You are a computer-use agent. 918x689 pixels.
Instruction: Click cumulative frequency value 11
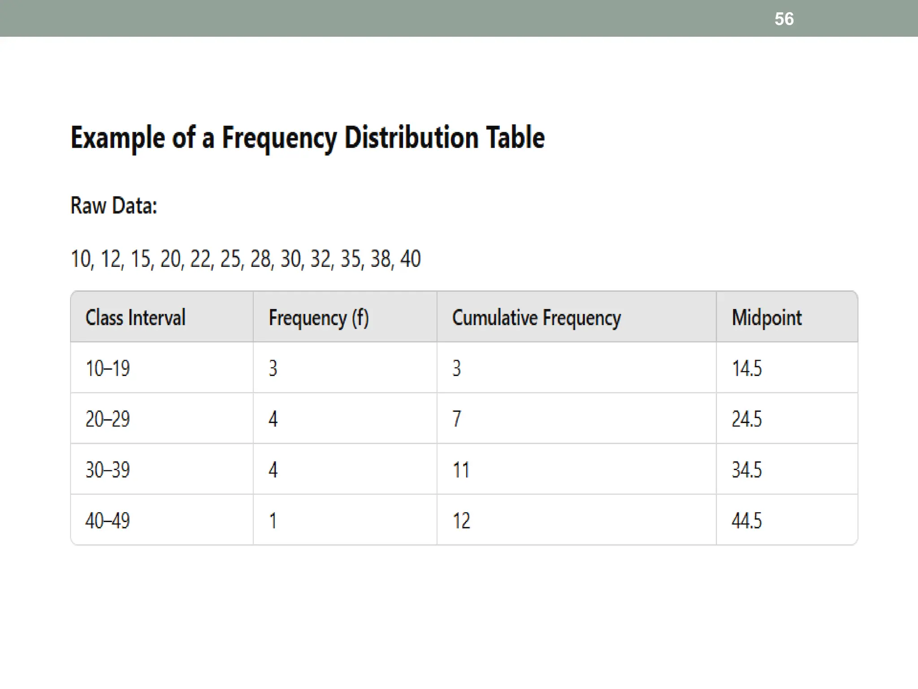click(461, 470)
